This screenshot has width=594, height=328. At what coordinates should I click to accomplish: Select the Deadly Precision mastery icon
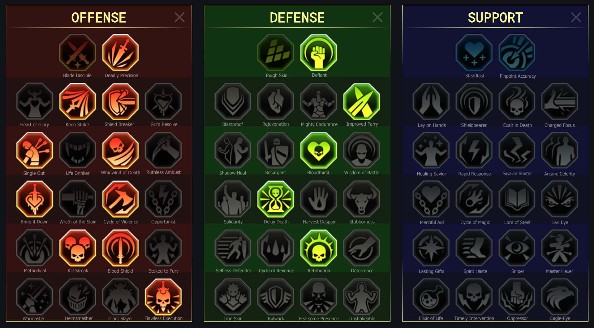pos(121,53)
